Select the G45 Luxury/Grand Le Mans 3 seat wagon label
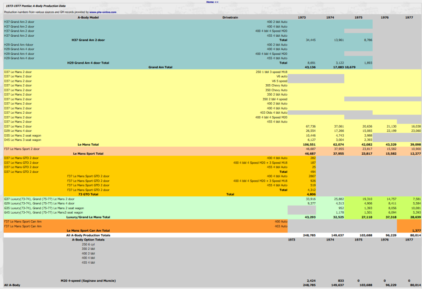 pos(43,212)
